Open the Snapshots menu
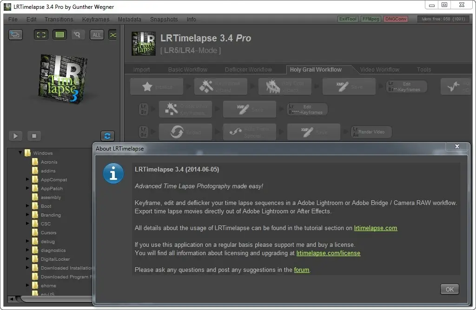The width and height of the screenshot is (476, 310). [164, 19]
